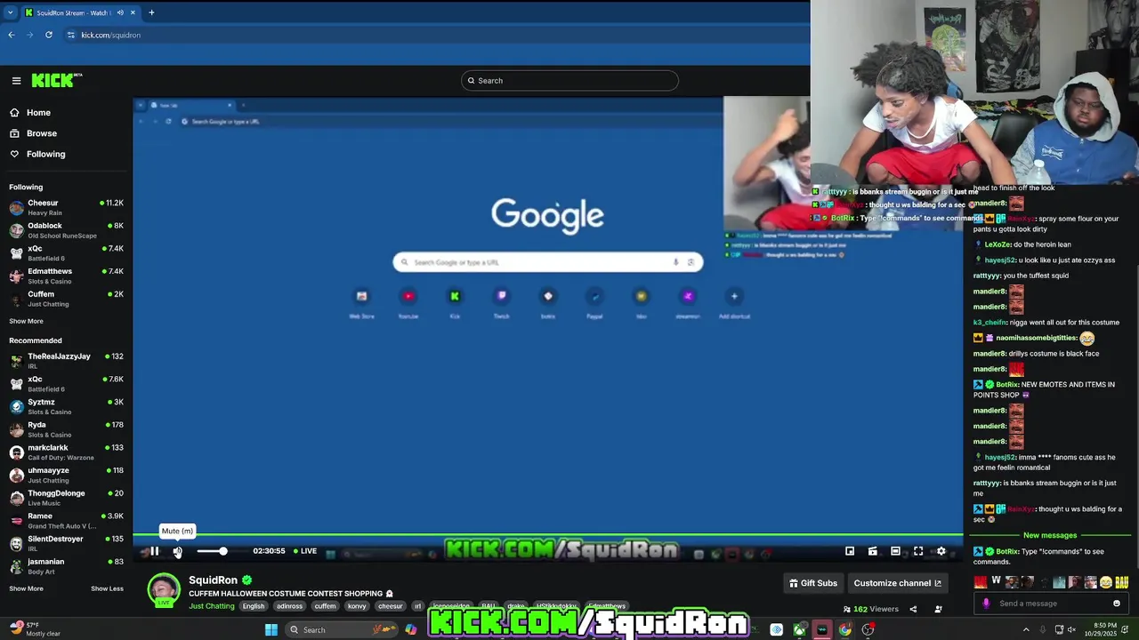The width and height of the screenshot is (1139, 640).
Task: Select the konvy tag
Action: [357, 606]
